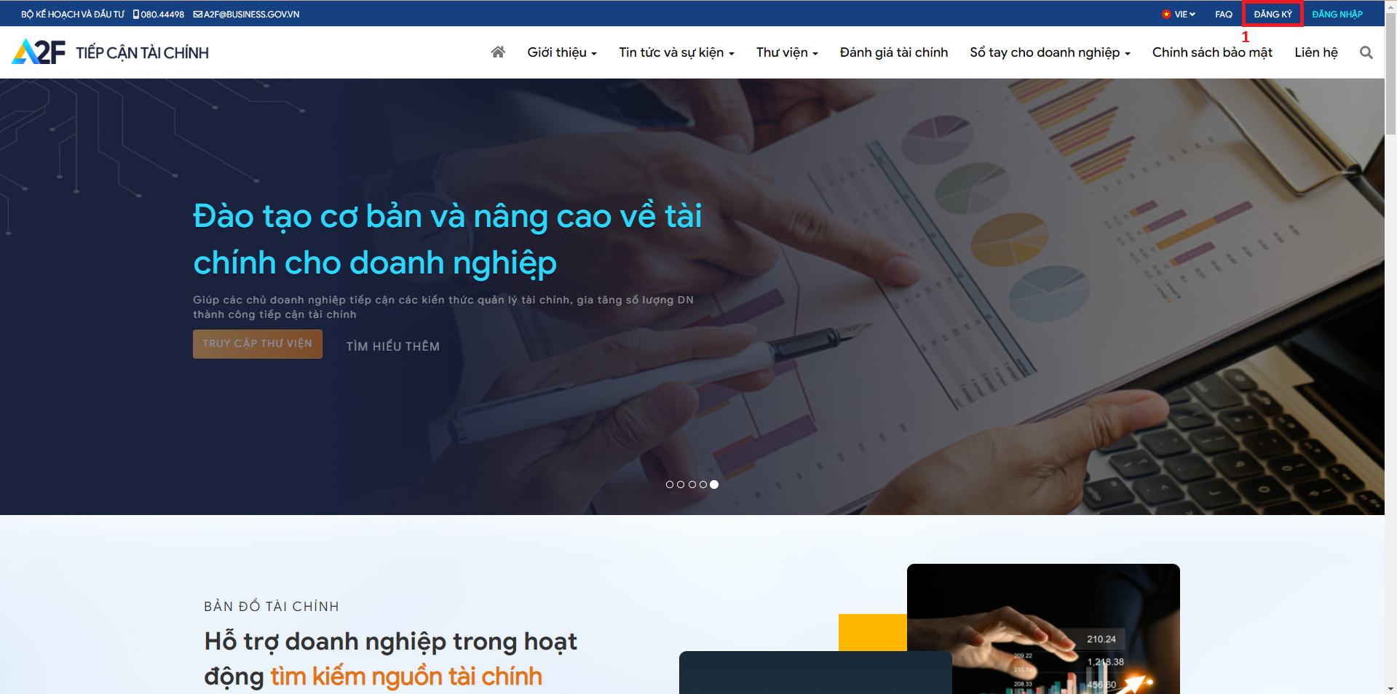Screen dimensions: 1397x694
Task: Open Sổ tay cho doanh nghiệp dropdown
Action: click(1050, 52)
